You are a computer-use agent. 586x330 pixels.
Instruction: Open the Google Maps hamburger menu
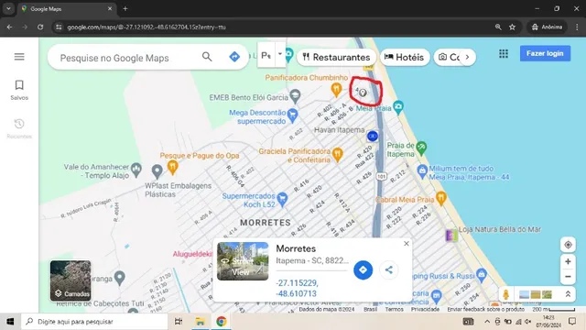[19, 57]
